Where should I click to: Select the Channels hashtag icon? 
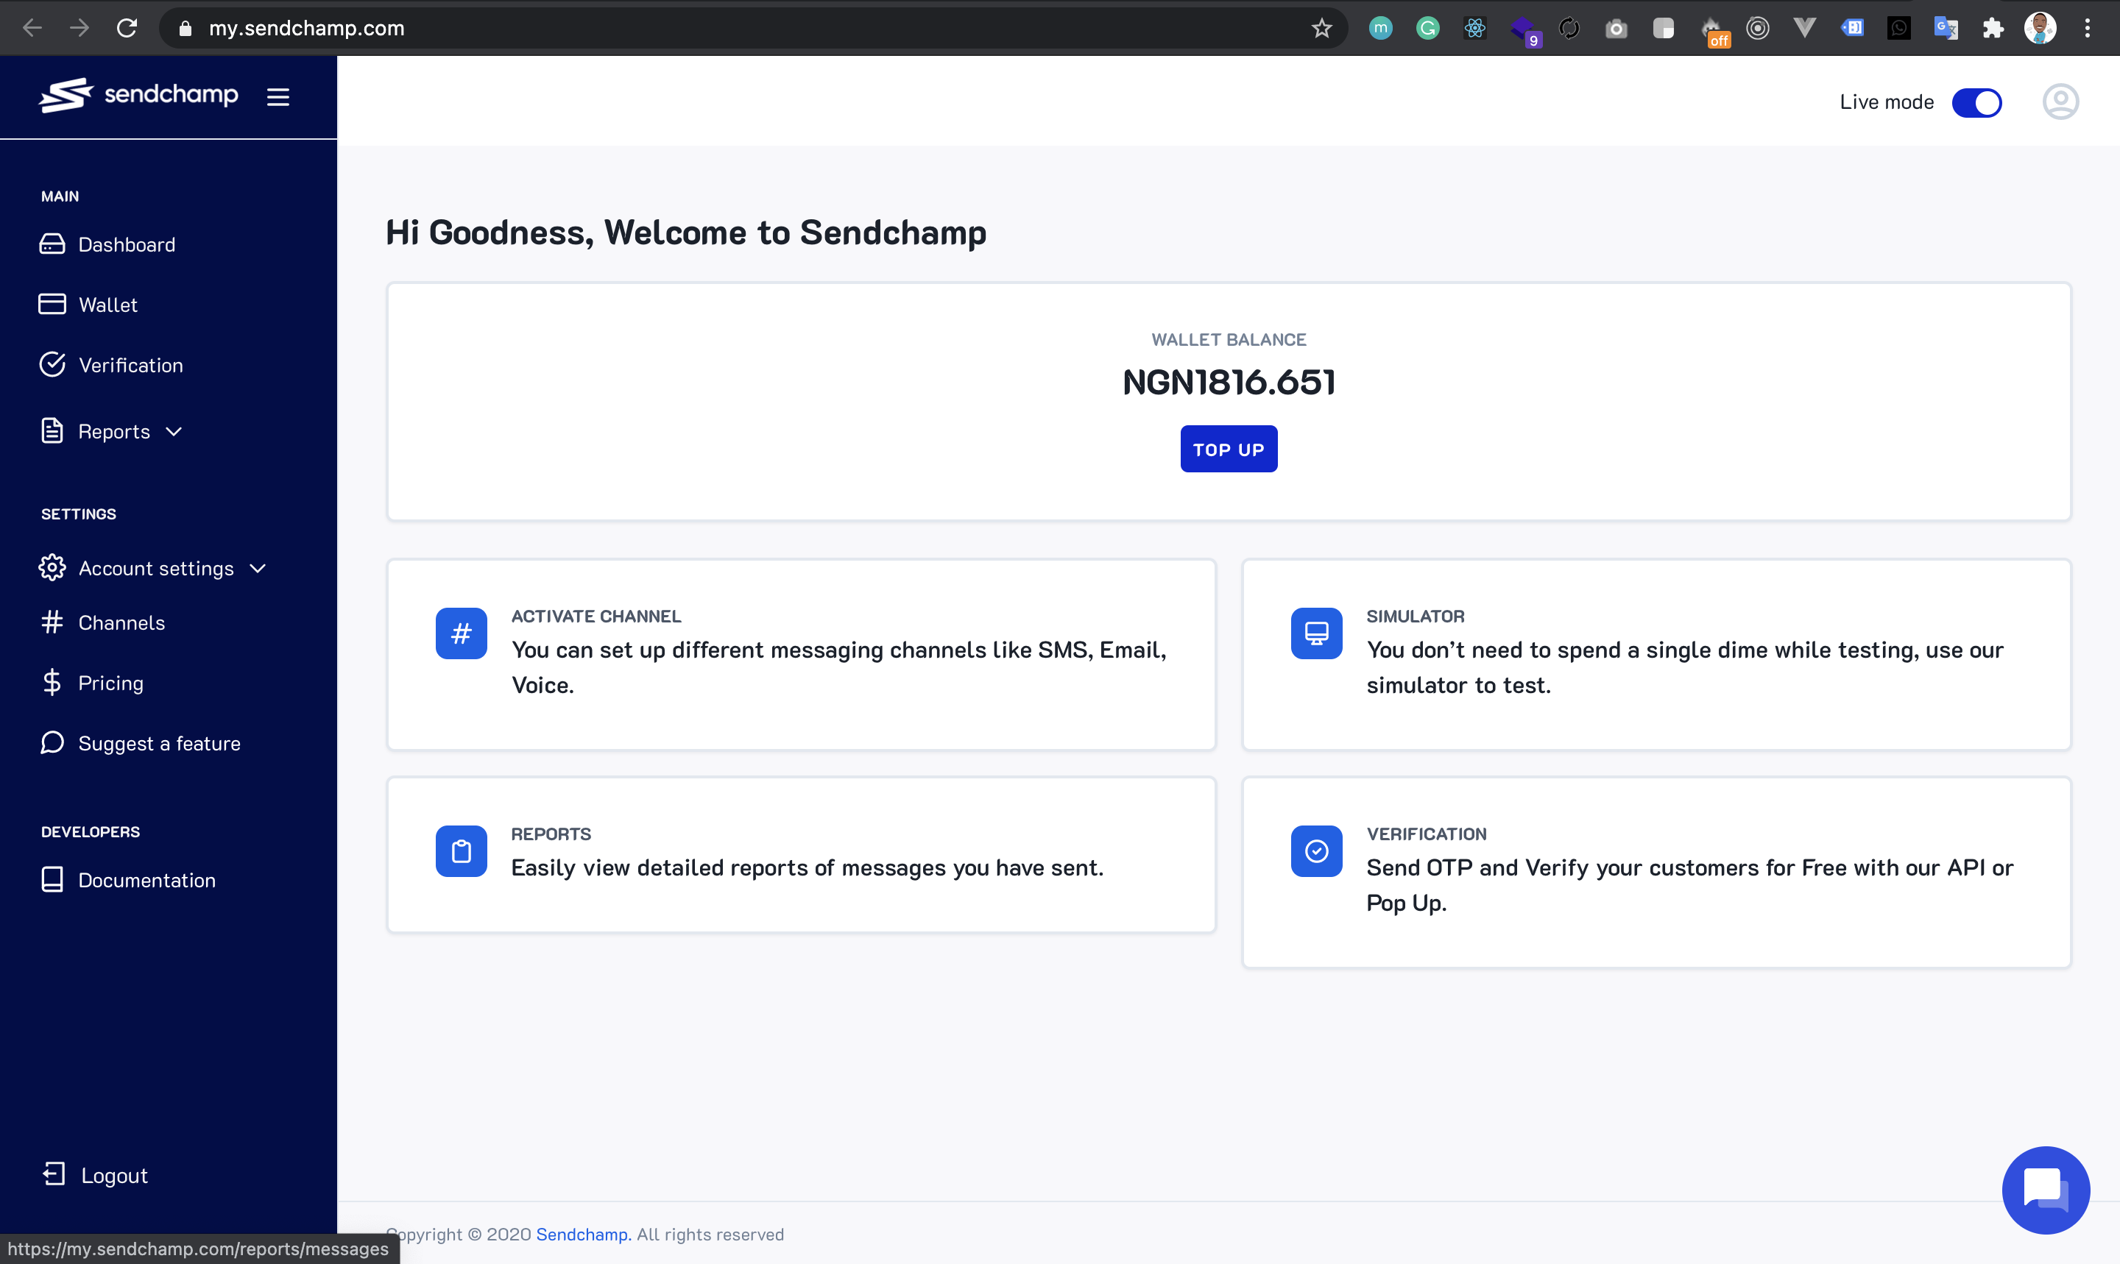(52, 622)
